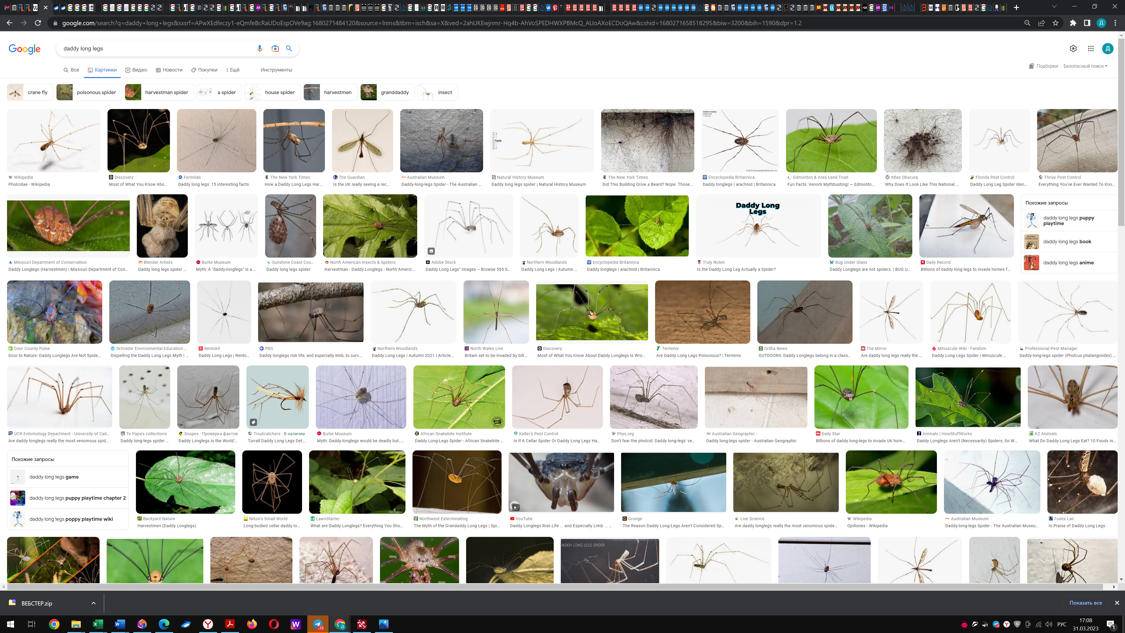Screen dimensions: 1125x633
Task: Open Wikipedia Pholcidae image thumbnail
Action: (54, 140)
